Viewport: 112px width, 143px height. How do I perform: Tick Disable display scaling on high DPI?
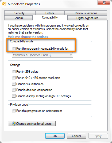(14, 96)
